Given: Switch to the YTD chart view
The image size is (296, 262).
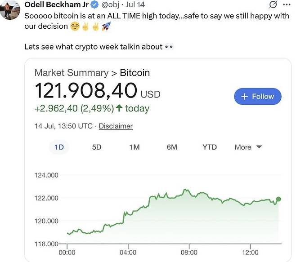Looking at the screenshot, I should coord(209,147).
